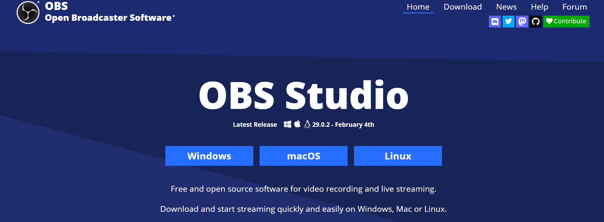Click the 'Open Broadcaster Software' title text
This screenshot has height=222, width=604.
[108, 18]
